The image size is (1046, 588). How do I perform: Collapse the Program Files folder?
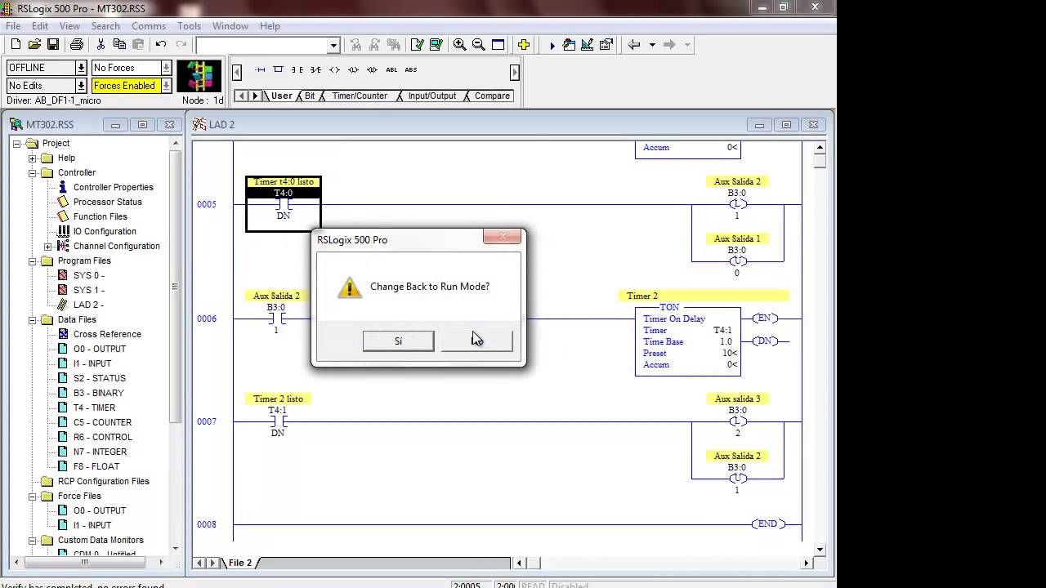click(x=33, y=261)
